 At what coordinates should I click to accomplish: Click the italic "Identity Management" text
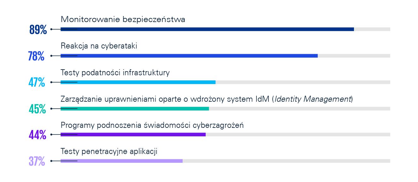[313, 99]
